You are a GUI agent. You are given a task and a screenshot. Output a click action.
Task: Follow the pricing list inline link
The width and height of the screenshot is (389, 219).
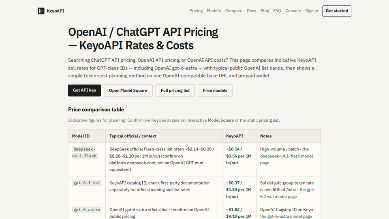tap(268, 120)
